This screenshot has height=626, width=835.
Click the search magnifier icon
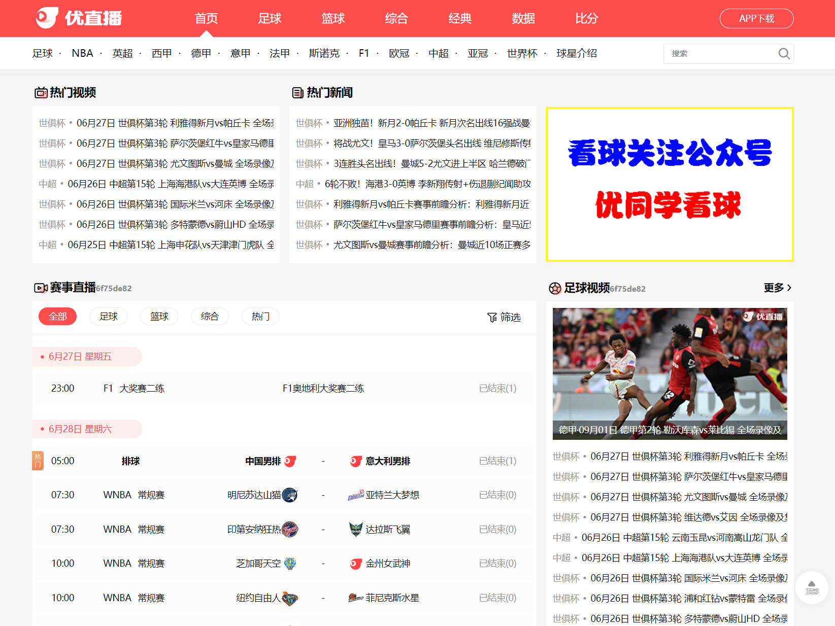[784, 54]
